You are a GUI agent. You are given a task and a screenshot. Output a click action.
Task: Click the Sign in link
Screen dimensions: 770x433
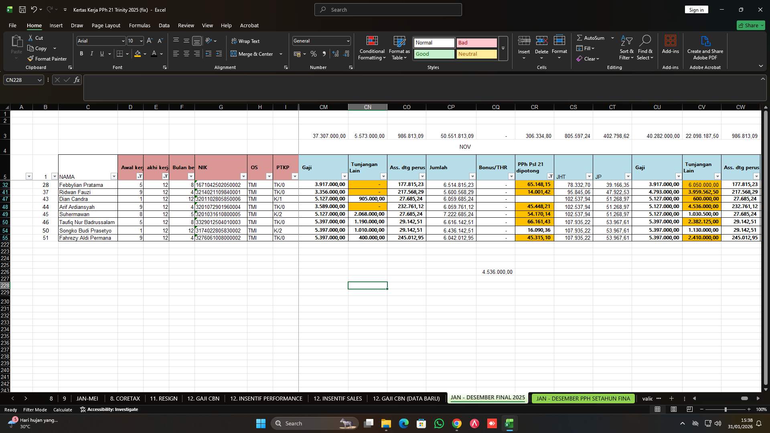click(x=696, y=9)
